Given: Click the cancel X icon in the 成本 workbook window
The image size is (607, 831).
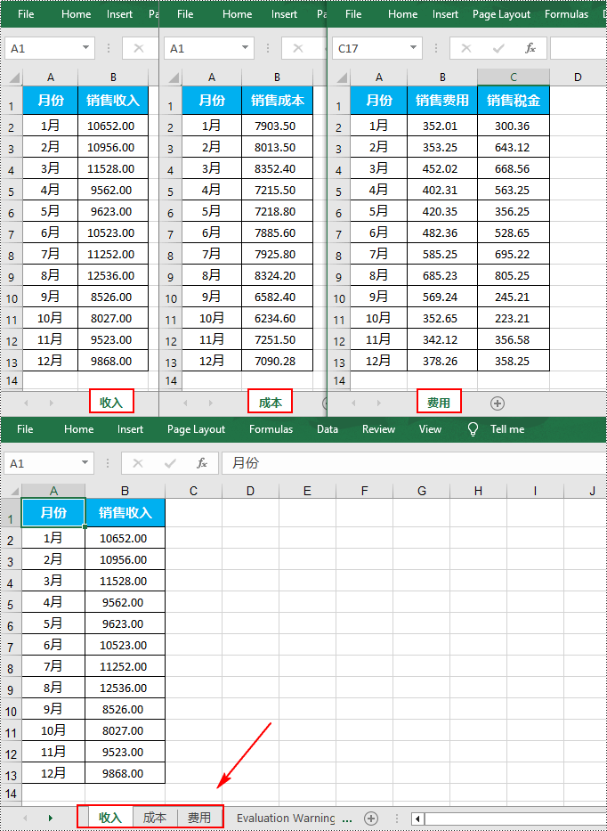Looking at the screenshot, I should (298, 49).
